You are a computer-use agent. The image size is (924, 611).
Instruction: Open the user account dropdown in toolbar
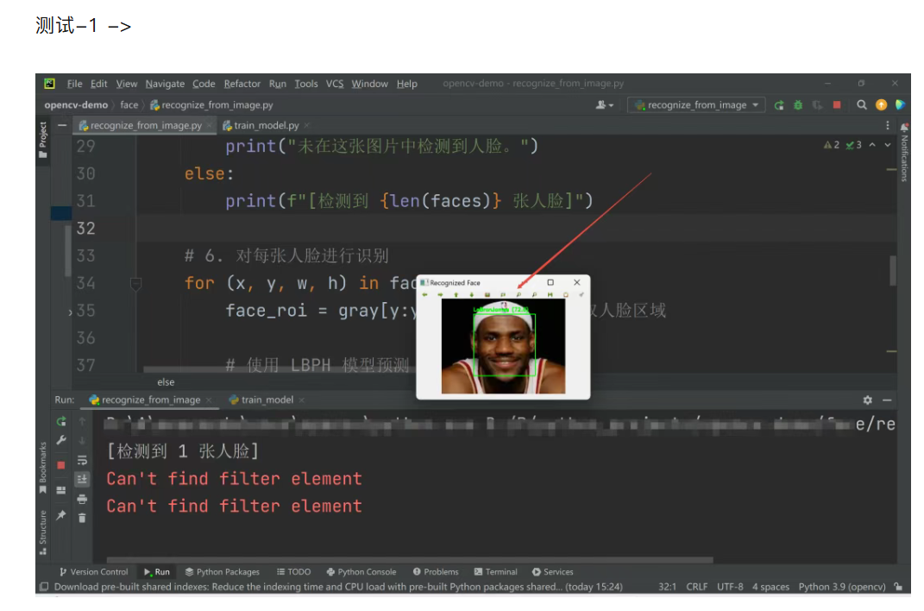605,105
